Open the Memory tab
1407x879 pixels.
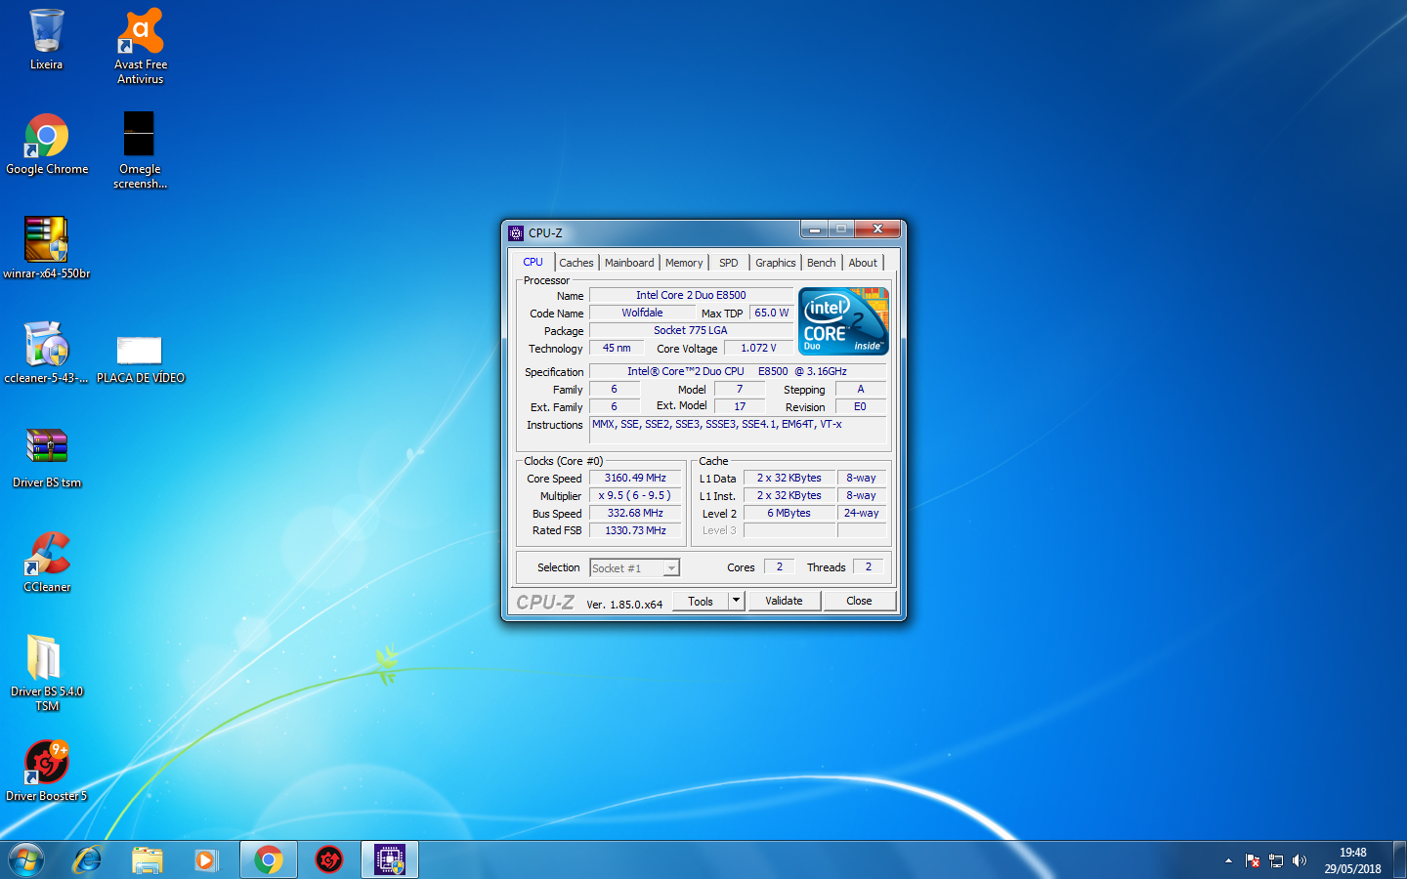684,263
